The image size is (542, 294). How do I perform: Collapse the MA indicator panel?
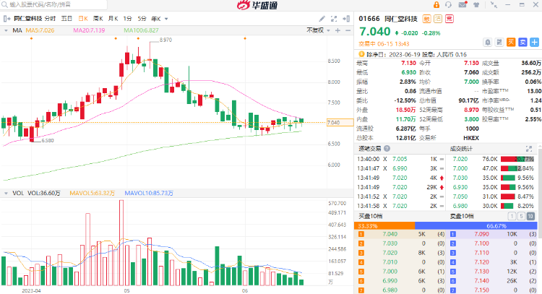pos(6,30)
